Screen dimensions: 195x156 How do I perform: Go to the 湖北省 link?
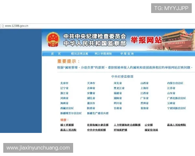tap(91, 98)
